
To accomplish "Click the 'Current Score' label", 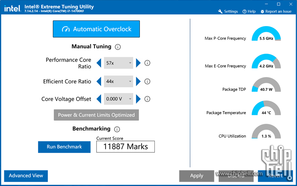I will pos(110,138).
